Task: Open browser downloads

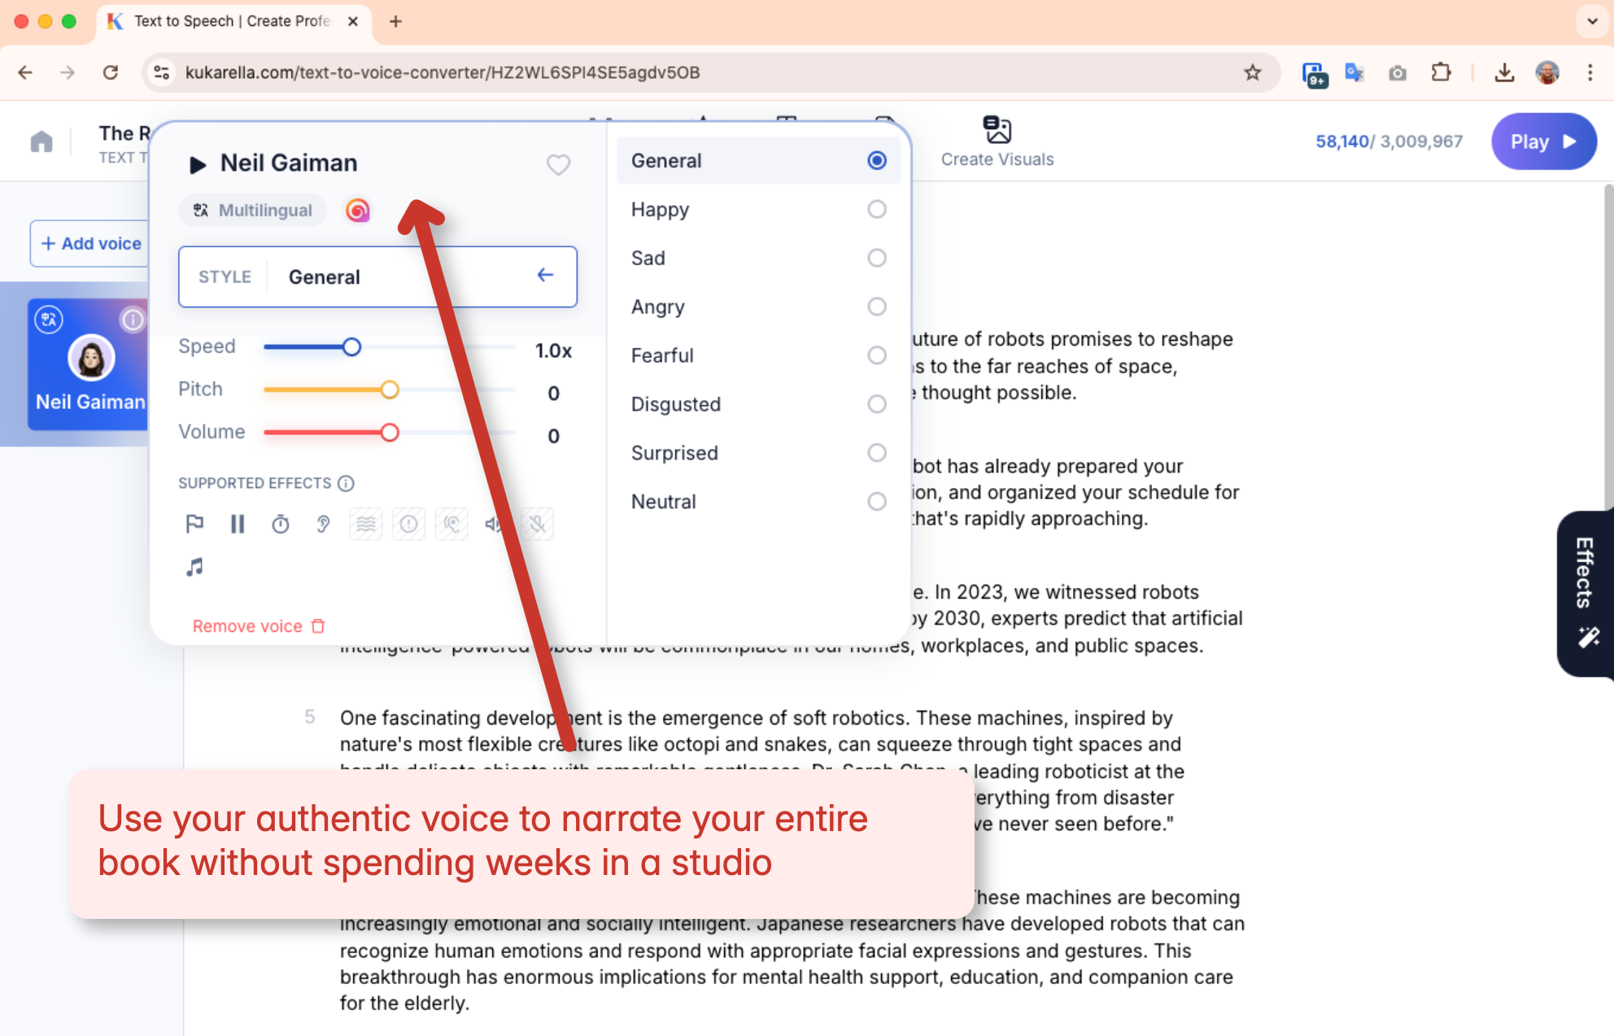Action: (1504, 72)
